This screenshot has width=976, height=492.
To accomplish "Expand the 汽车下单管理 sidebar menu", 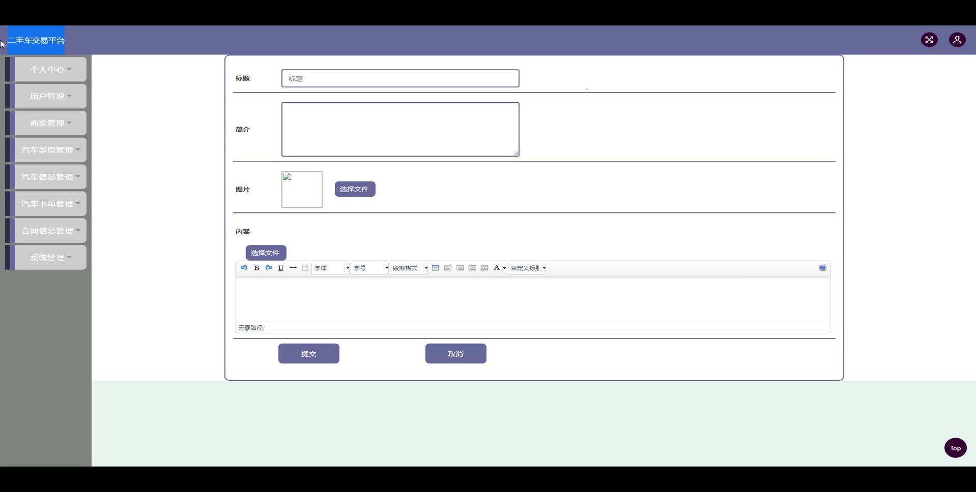I will (x=50, y=204).
